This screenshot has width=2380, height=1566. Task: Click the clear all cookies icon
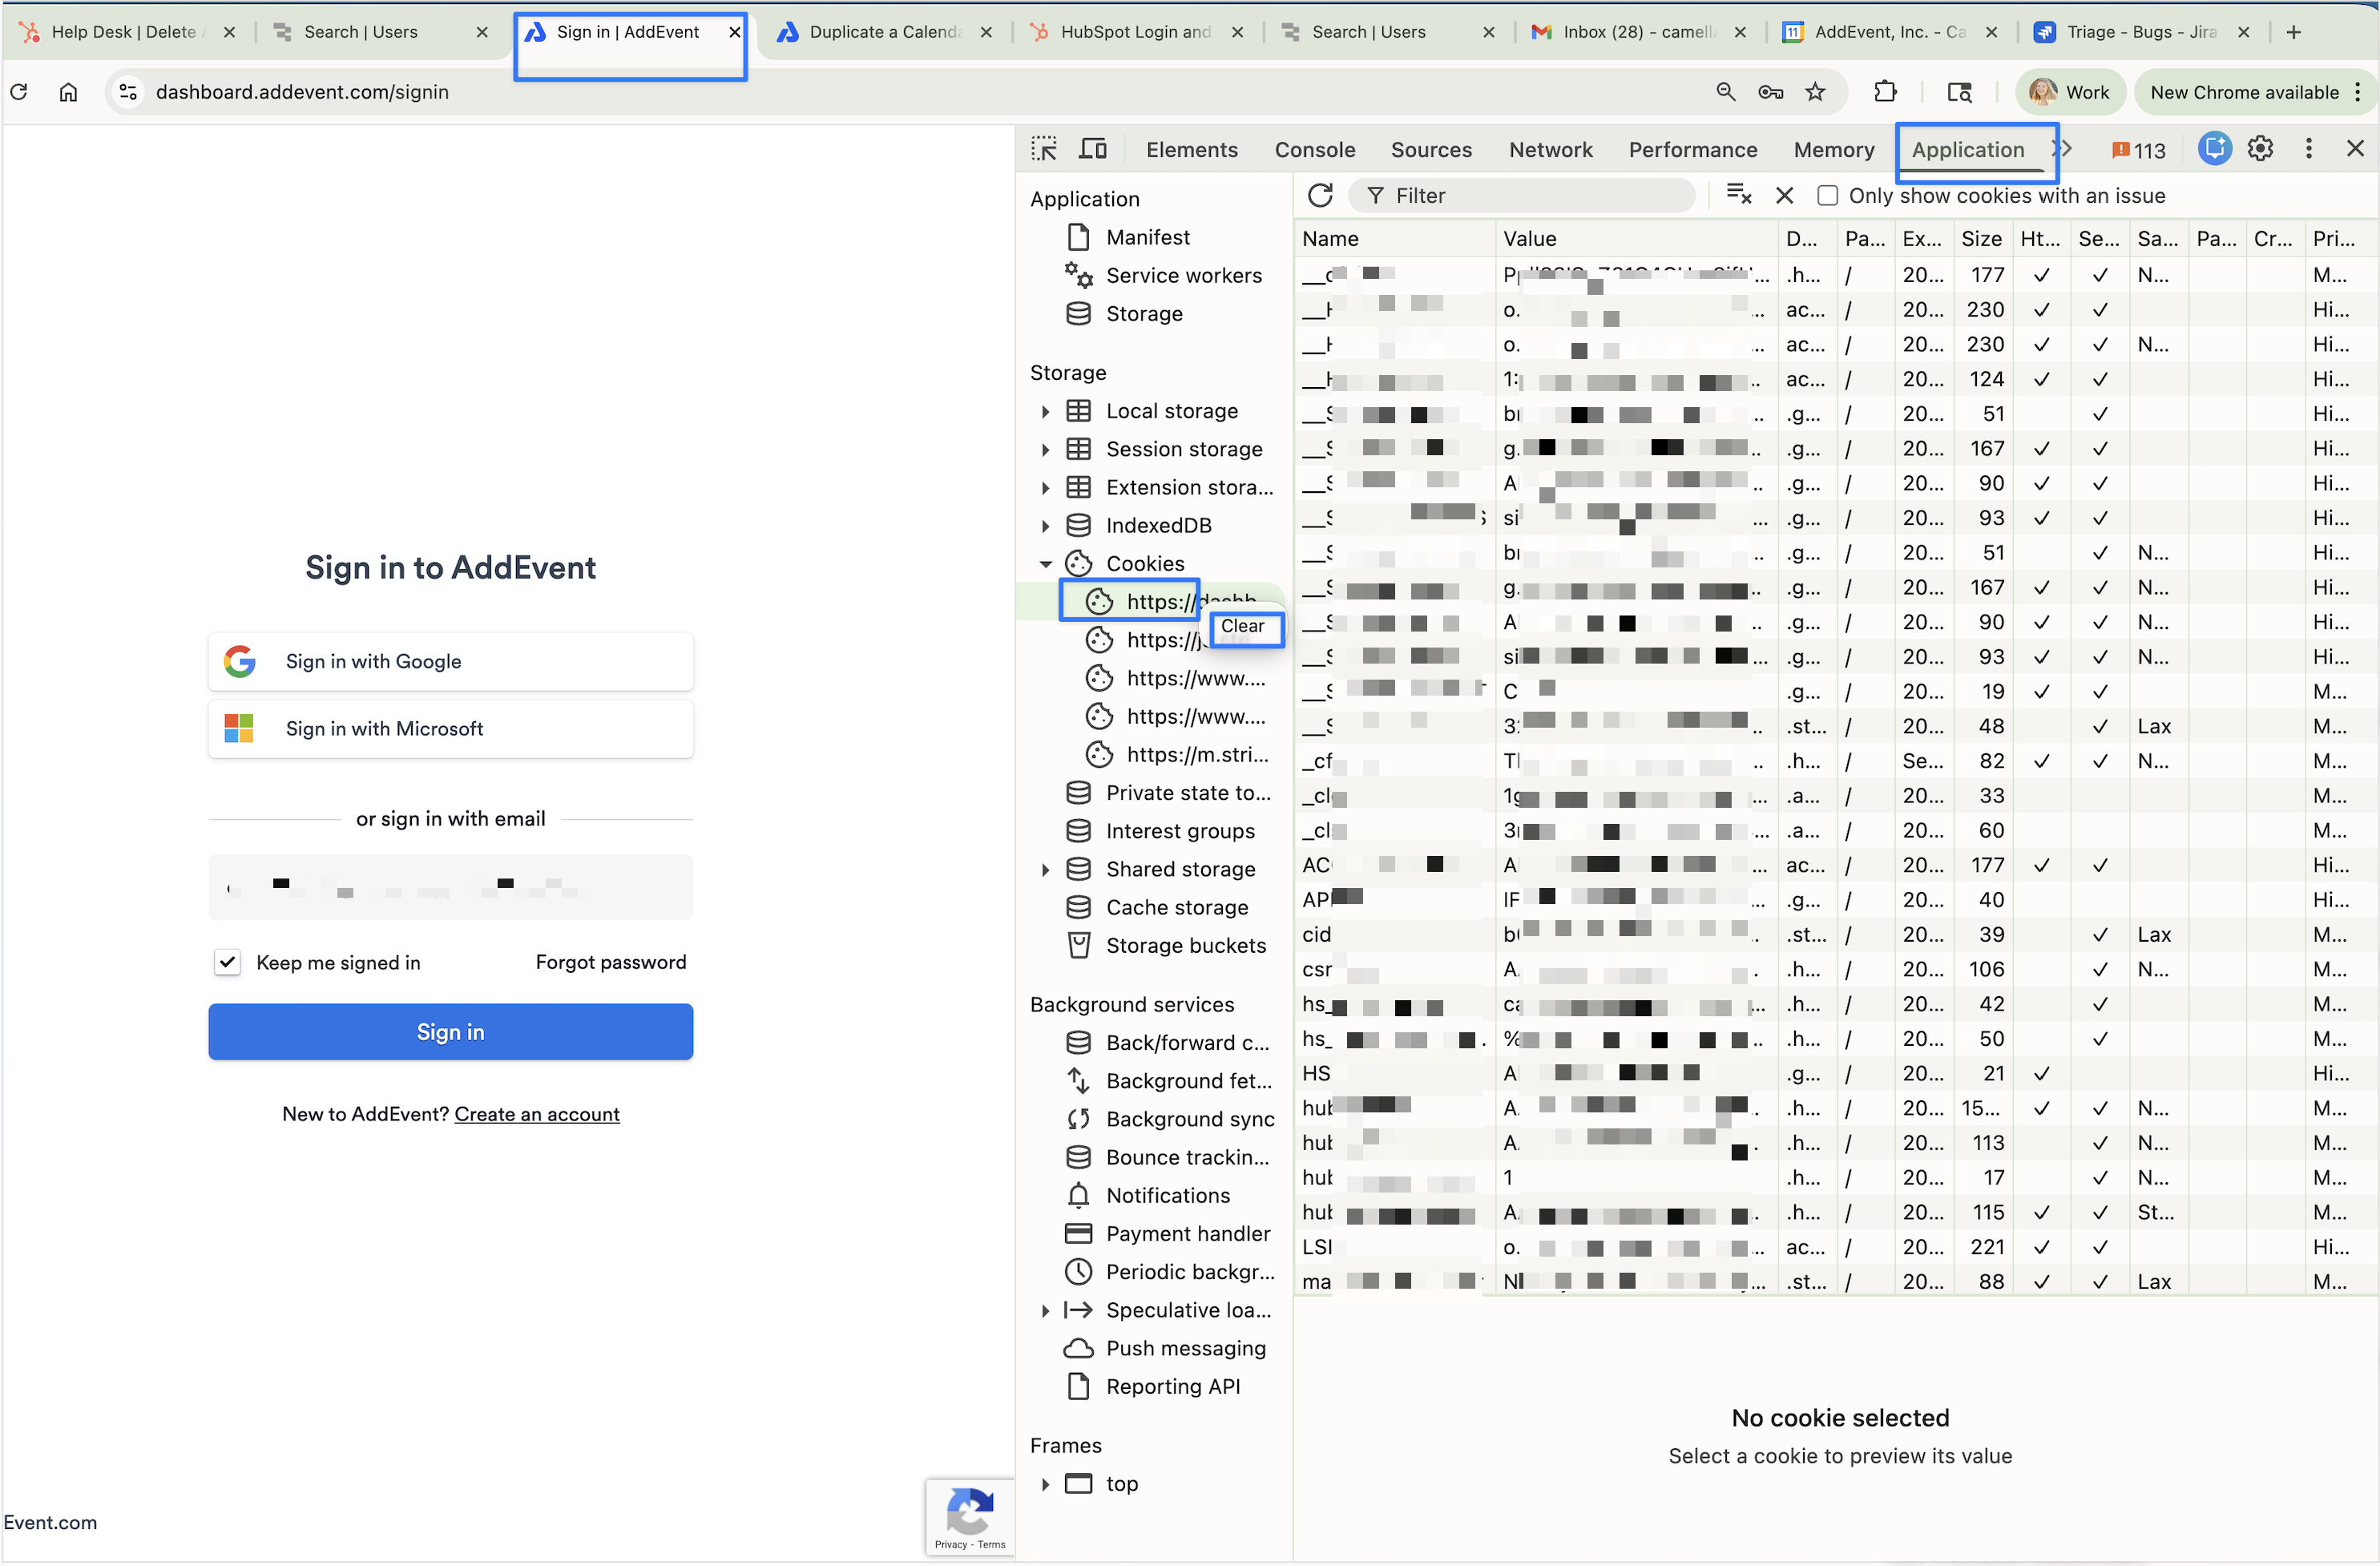coord(1739,196)
